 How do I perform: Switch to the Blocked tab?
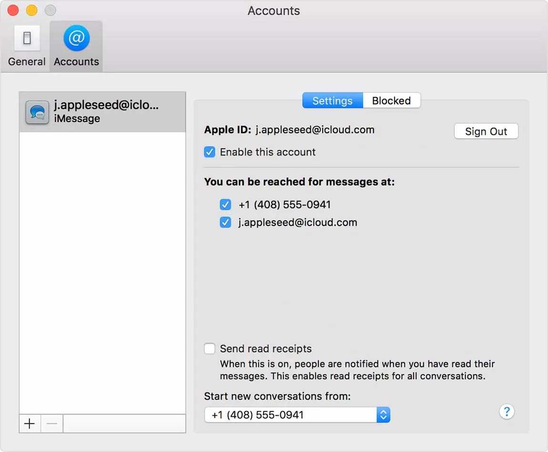click(x=391, y=101)
